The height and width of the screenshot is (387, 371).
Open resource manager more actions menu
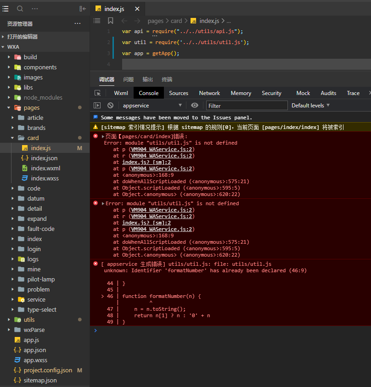point(78,24)
